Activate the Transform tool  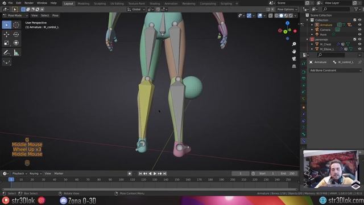click(16, 43)
